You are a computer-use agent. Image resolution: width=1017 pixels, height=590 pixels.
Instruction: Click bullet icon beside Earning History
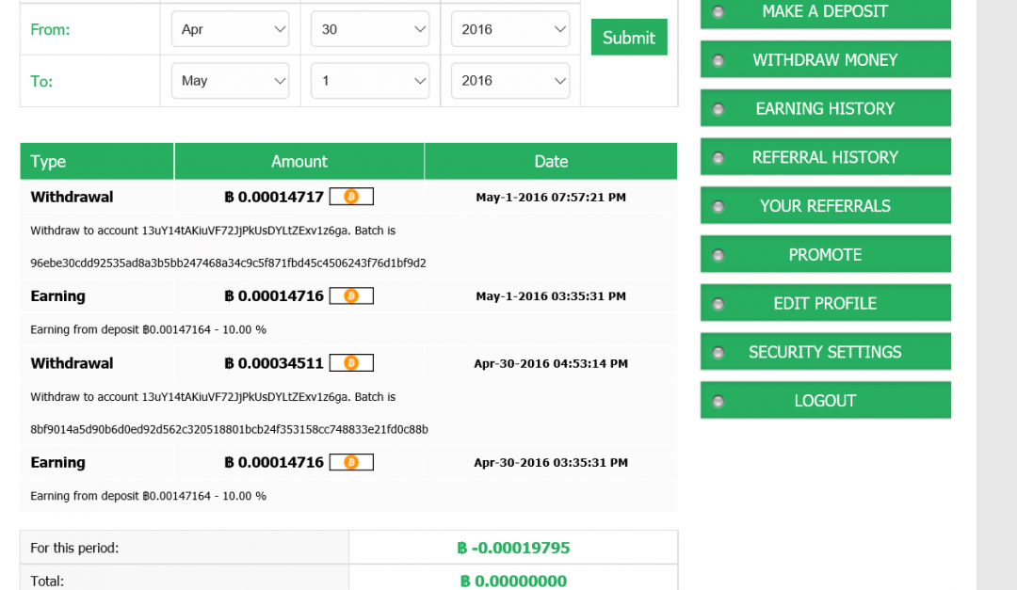click(718, 109)
